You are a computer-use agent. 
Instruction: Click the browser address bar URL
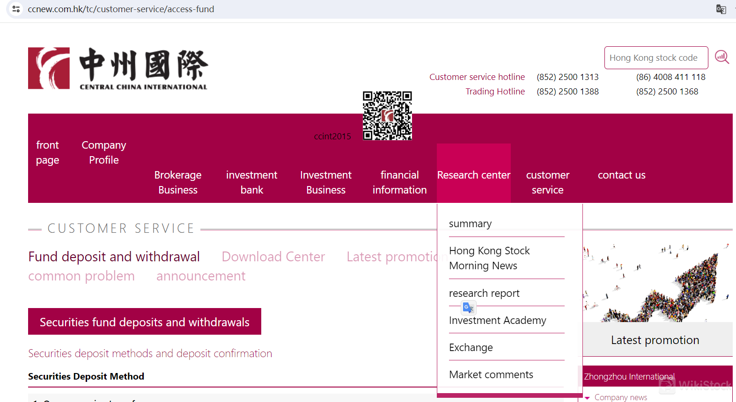(x=121, y=9)
